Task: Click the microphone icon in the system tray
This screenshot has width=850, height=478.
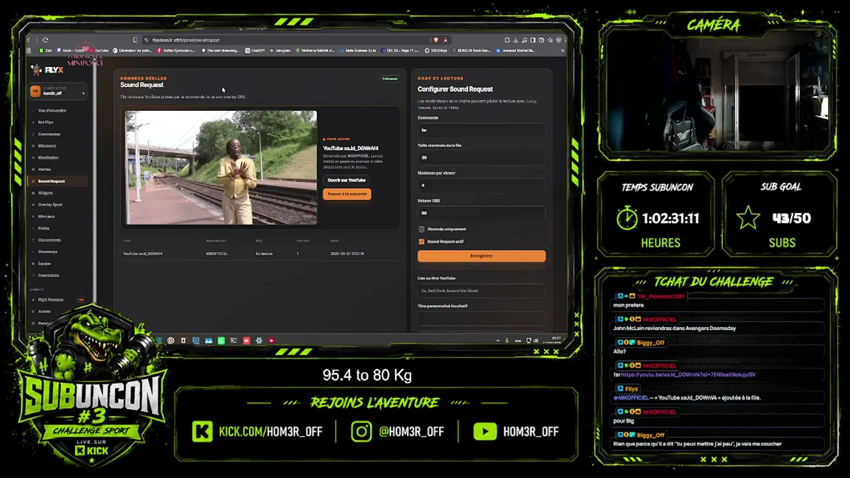Action: pos(507,341)
